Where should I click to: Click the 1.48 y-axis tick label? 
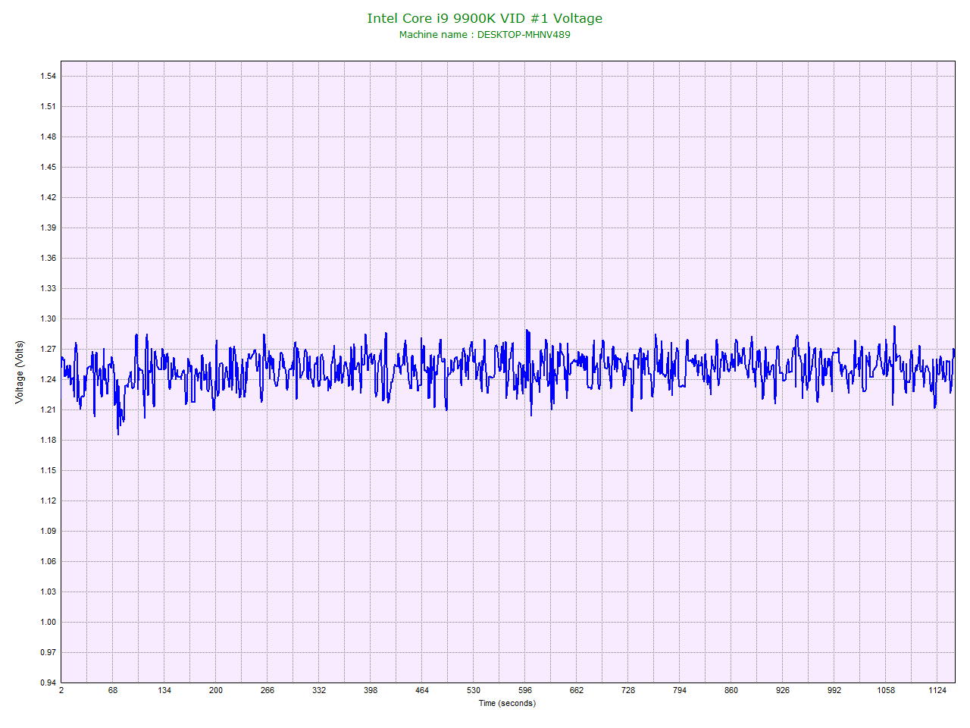(48, 136)
